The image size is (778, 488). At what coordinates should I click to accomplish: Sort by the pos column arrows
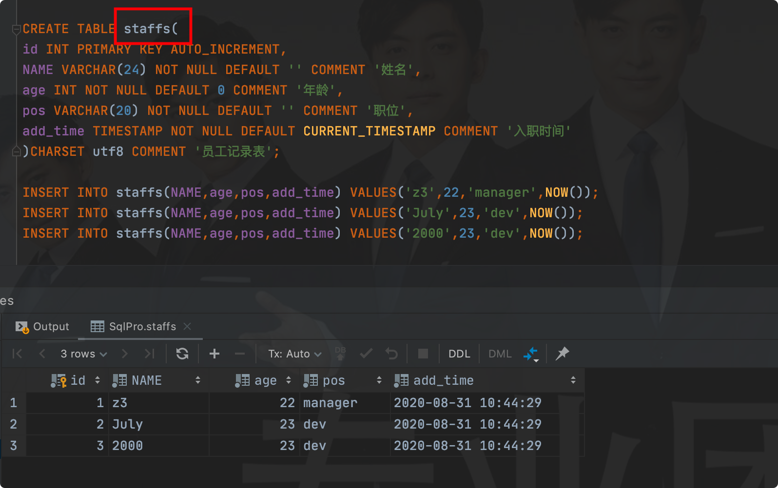tap(379, 380)
